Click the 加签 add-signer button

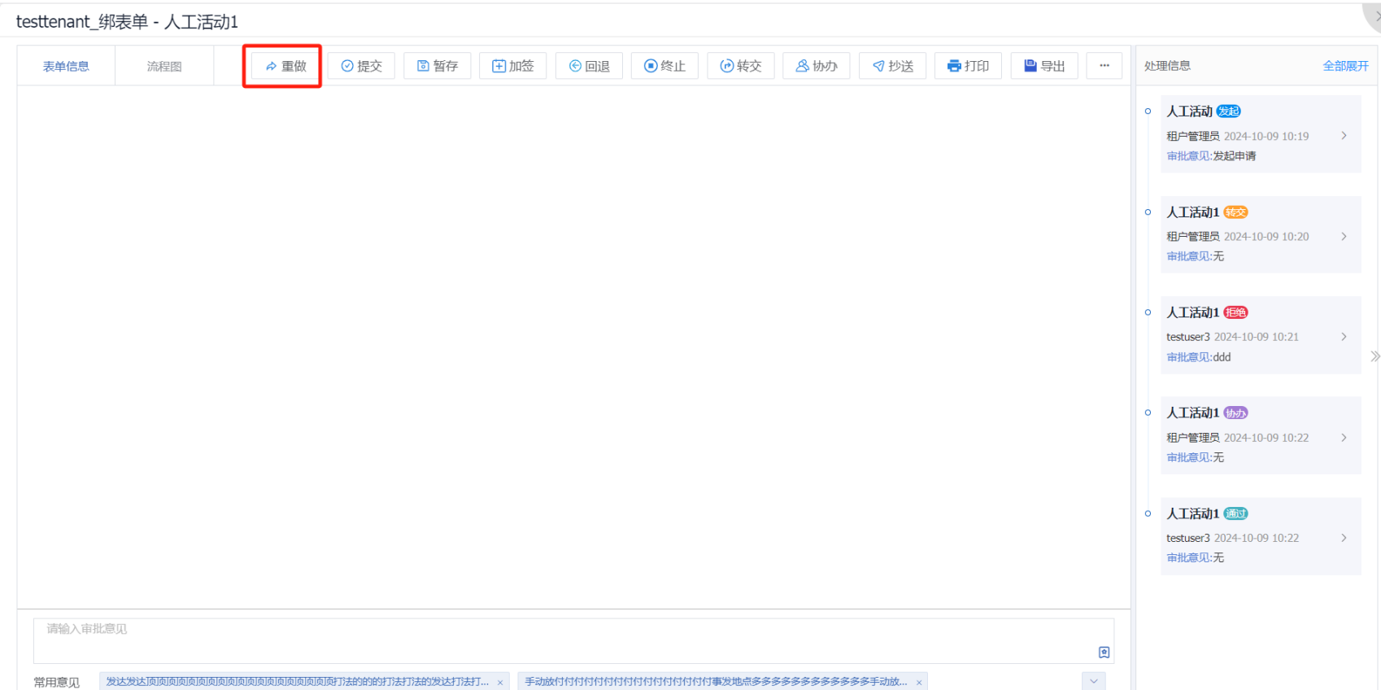pyautogui.click(x=512, y=66)
